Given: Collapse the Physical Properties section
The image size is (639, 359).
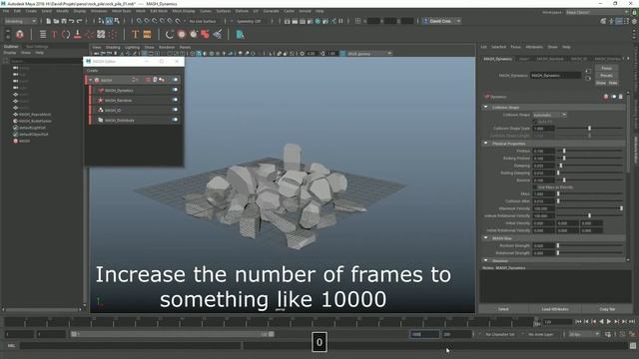Looking at the screenshot, I should tap(485, 144).
